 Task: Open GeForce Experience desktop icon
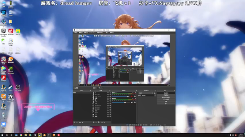10,70
